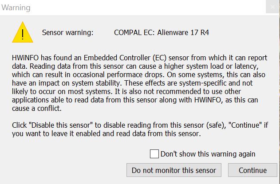Select the 'Sensor warning:' label
The height and width of the screenshot is (184, 280).
click(x=68, y=33)
